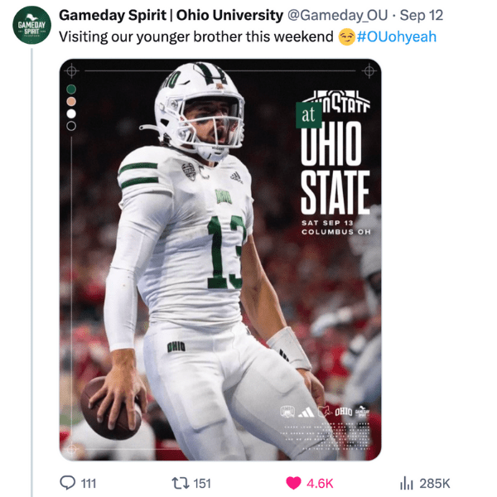Click the adidas logo on the poster
The image size is (497, 497).
tap(305, 411)
